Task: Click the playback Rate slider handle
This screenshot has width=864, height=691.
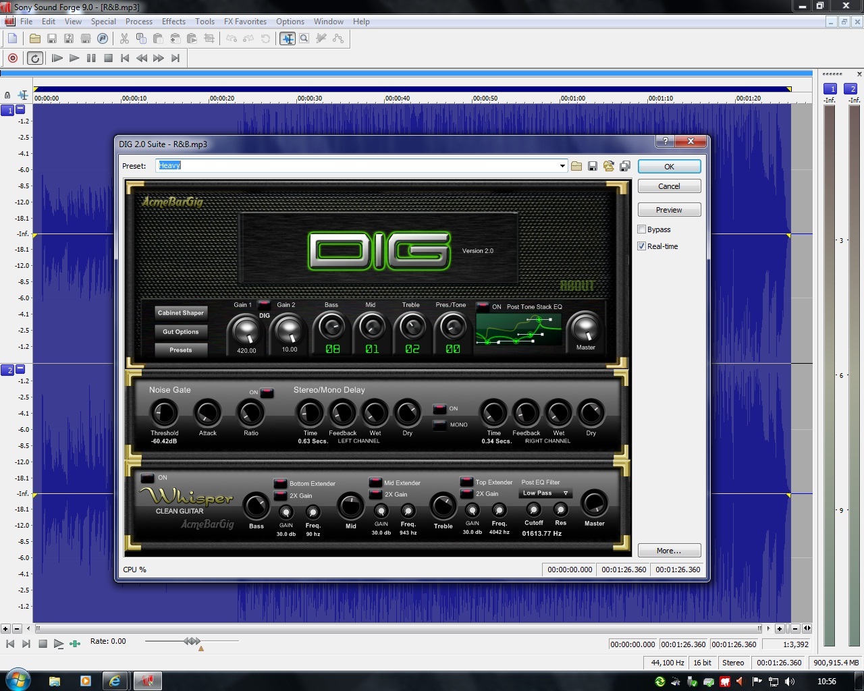Action: pyautogui.click(x=192, y=641)
